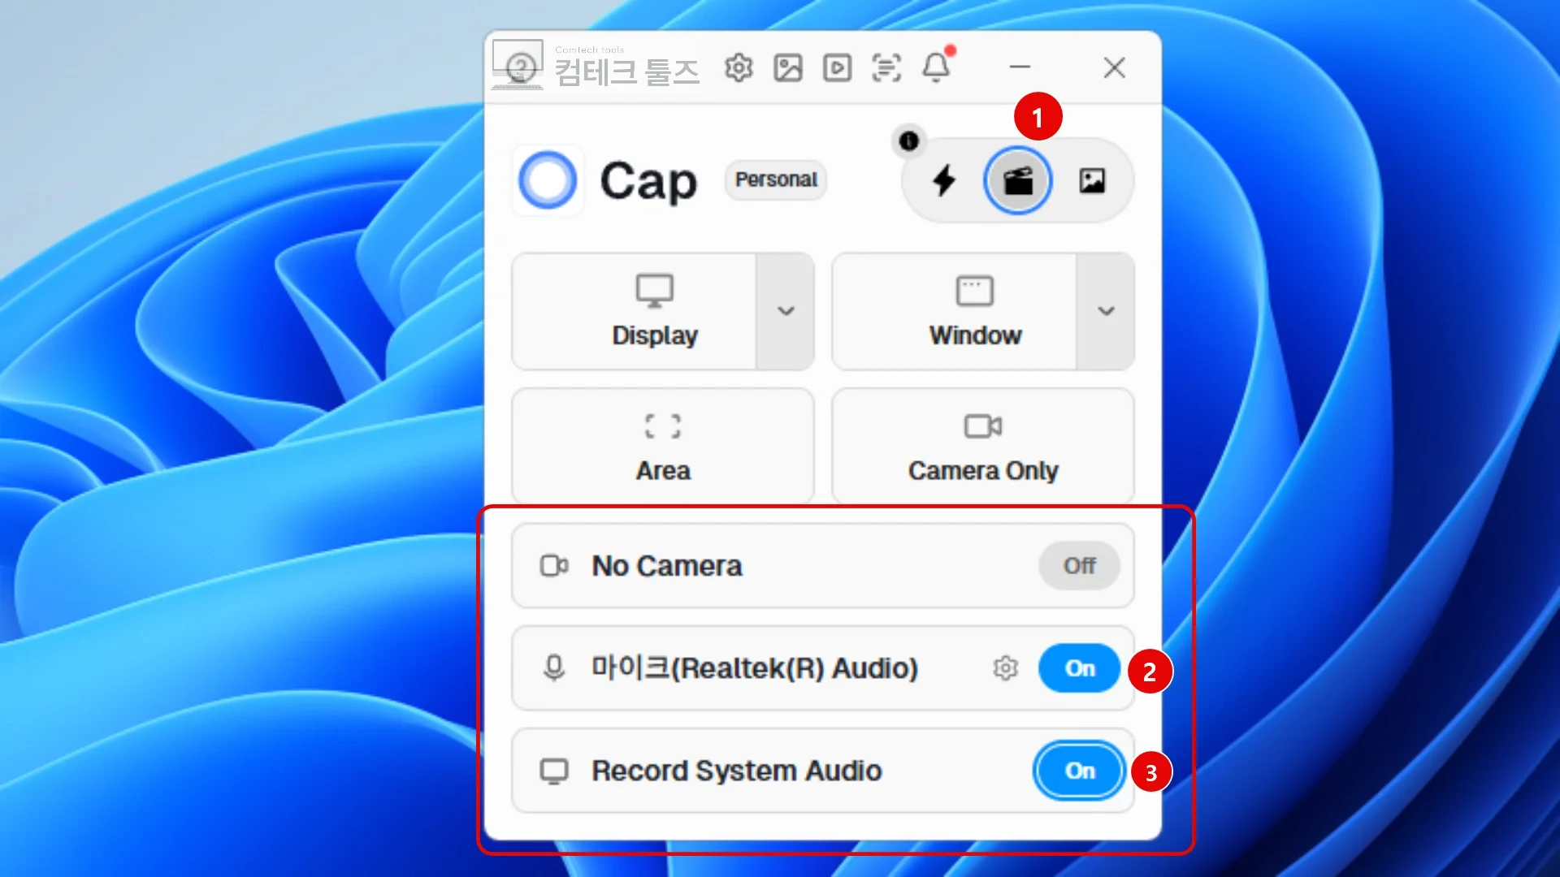Screen dimensions: 1560x877
Task: Toggle the camera Off switch
Action: coord(1080,566)
